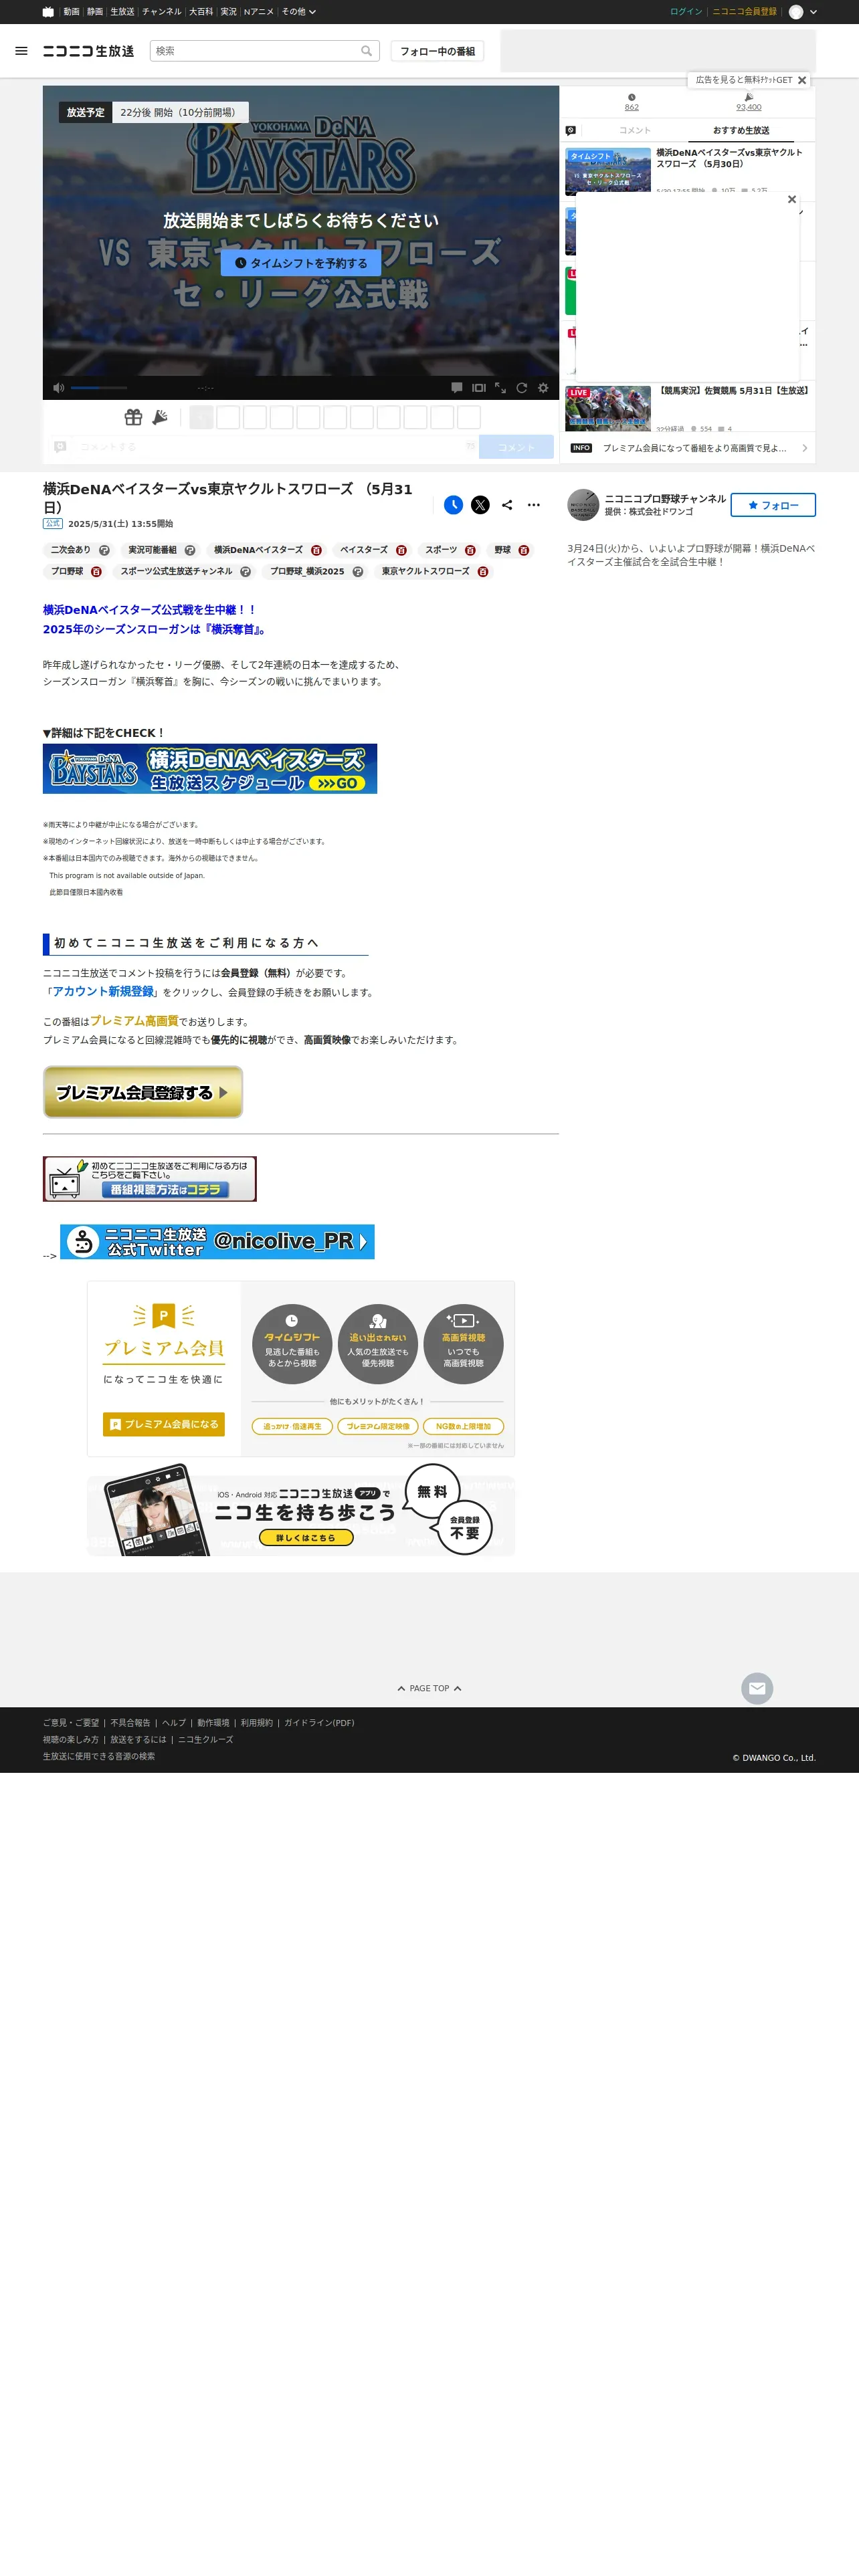Open player settings gear
This screenshot has width=859, height=2576.
tap(543, 388)
